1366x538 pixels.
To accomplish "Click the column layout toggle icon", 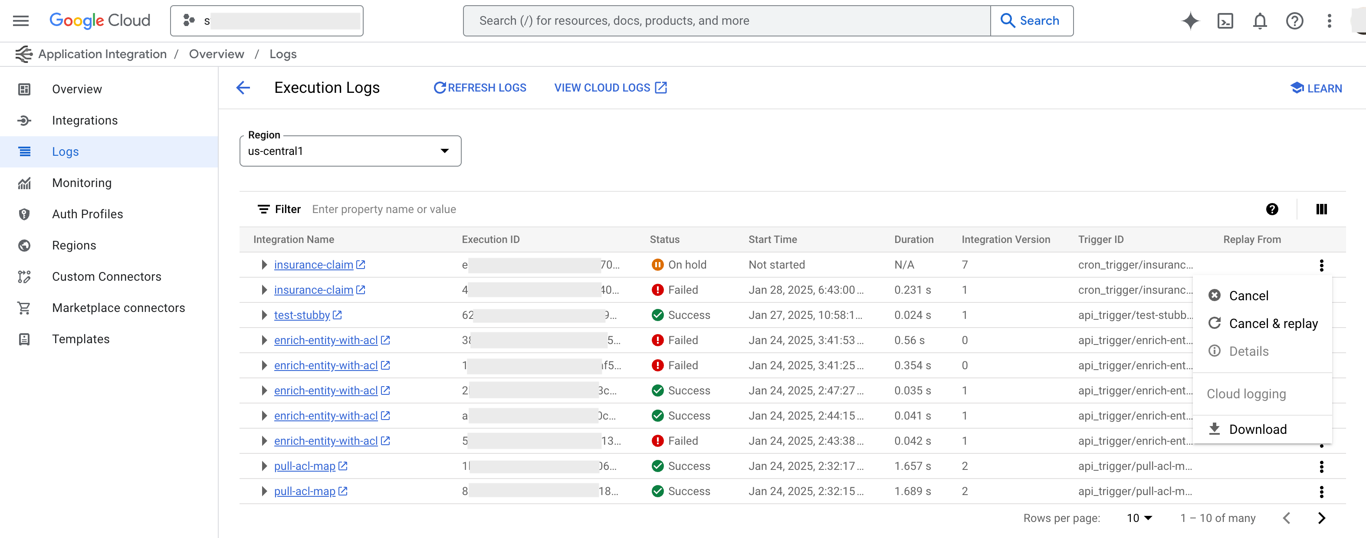I will (1322, 209).
